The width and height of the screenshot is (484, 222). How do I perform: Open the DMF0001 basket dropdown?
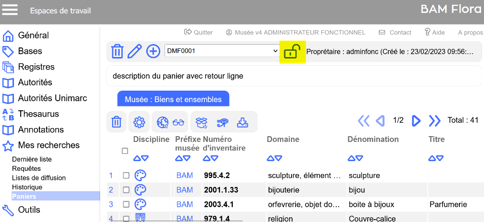222,50
